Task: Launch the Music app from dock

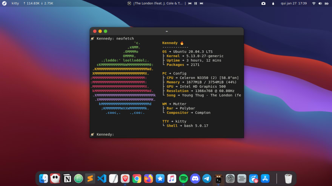Action: pos(172,178)
